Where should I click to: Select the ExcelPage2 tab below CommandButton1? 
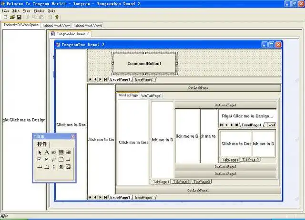click(x=144, y=79)
